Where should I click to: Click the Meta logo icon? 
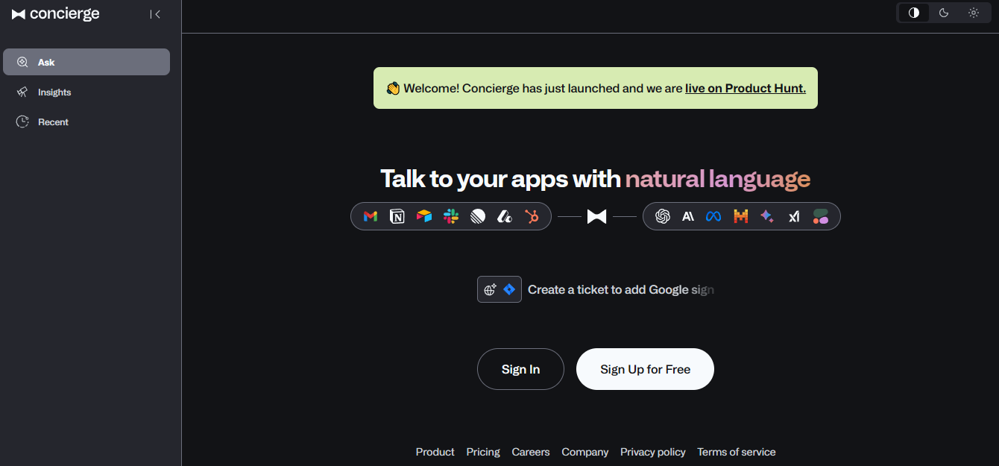[x=714, y=216]
